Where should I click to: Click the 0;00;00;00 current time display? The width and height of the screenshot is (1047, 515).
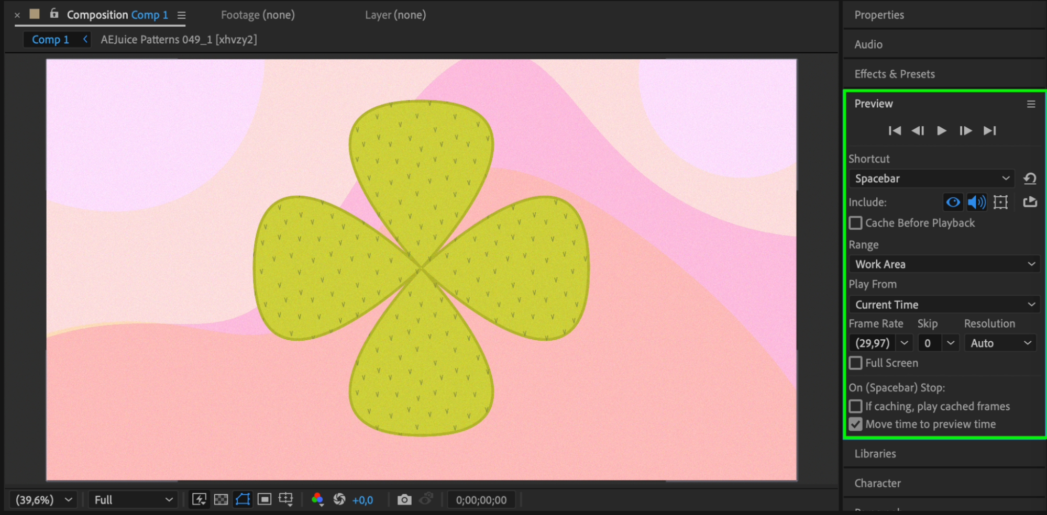pos(481,500)
